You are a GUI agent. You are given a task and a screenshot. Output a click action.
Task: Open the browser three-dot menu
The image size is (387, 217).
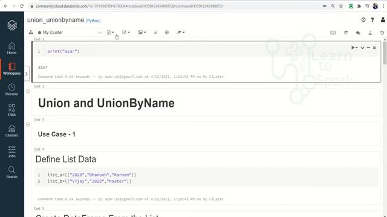(x=383, y=6)
